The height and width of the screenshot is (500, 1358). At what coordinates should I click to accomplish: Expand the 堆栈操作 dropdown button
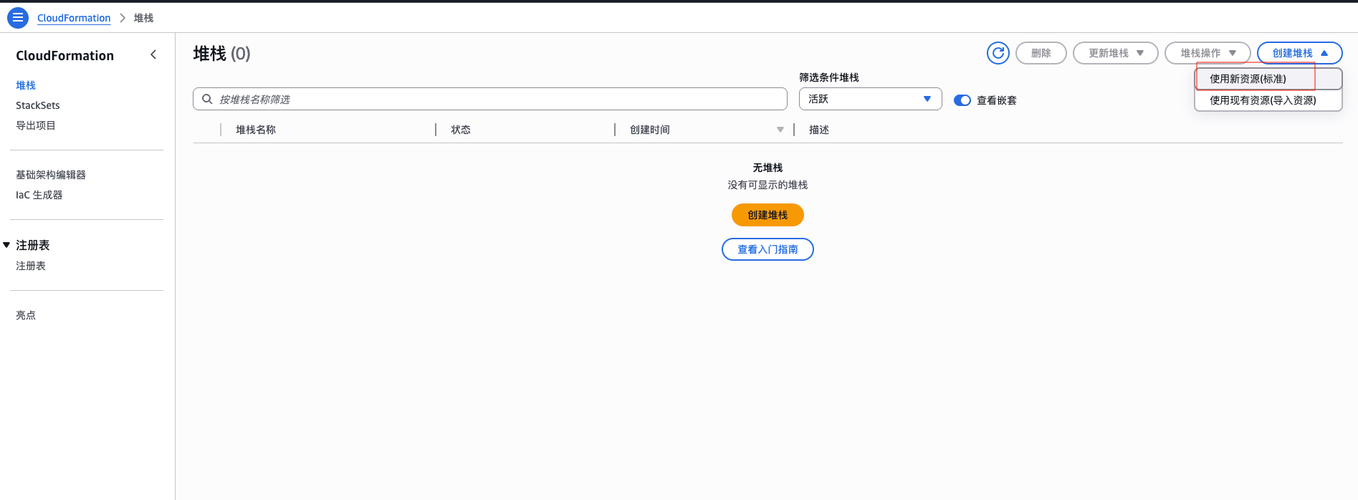coord(1208,53)
